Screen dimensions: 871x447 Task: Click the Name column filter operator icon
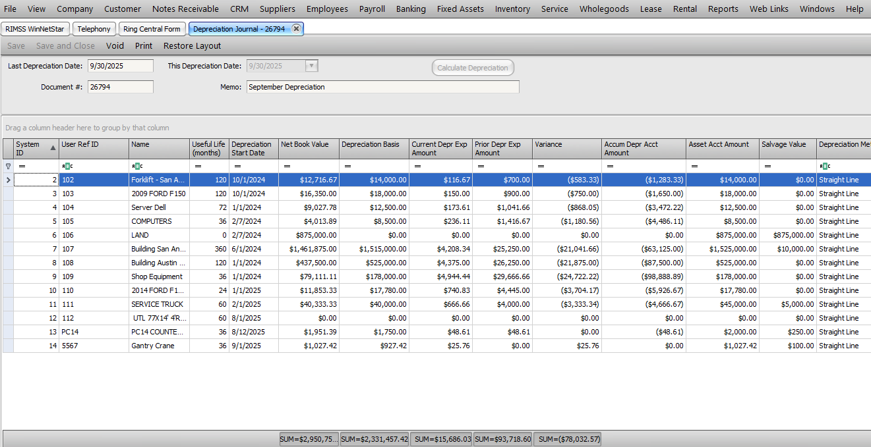[136, 166]
